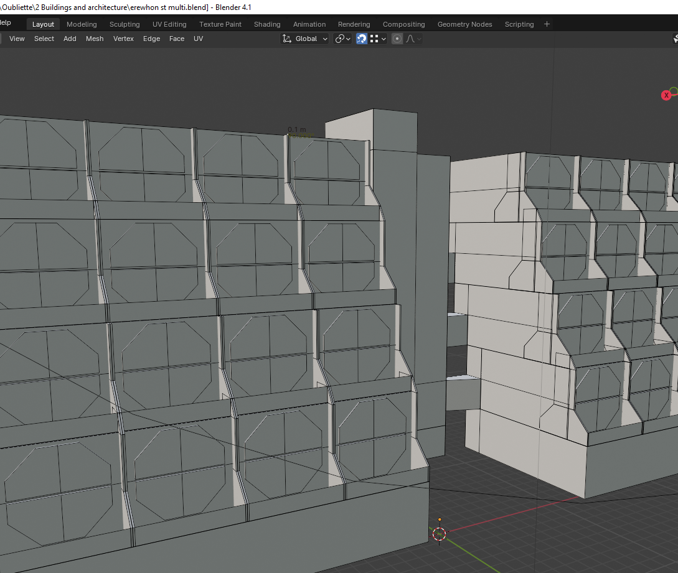Toggle proportional editing in the header
The image size is (678, 573).
pos(397,39)
